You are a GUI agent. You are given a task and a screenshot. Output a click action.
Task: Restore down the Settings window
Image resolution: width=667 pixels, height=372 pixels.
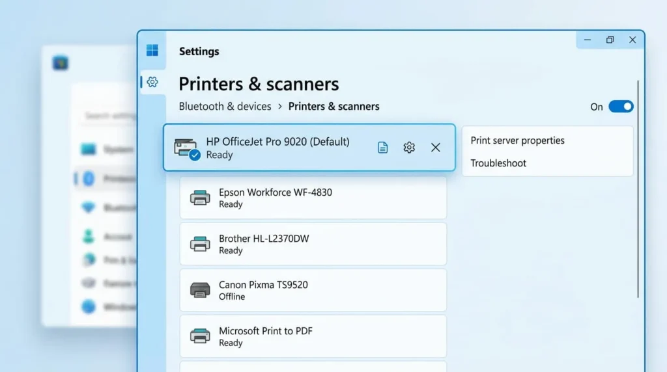tap(610, 40)
